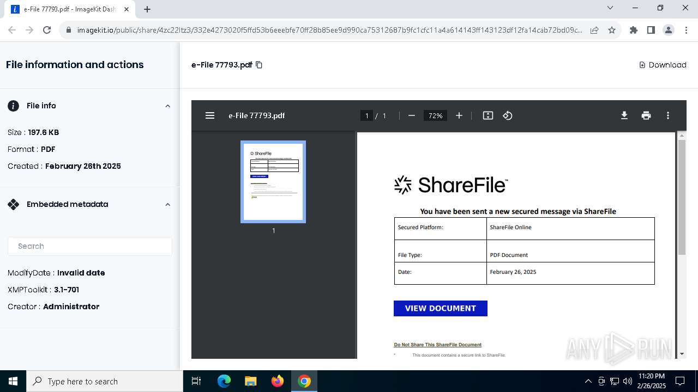Click the ShareFile Online table cell

click(x=570, y=229)
